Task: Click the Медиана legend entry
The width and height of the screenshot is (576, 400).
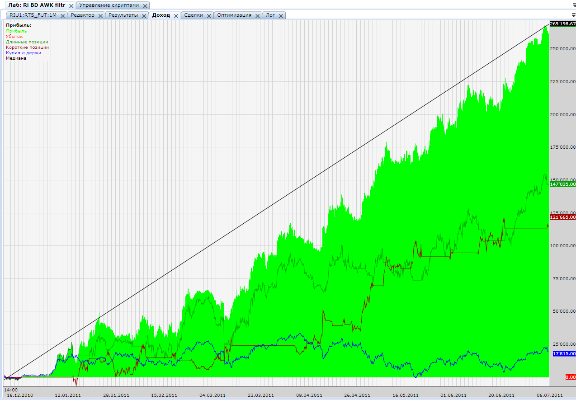Action: pos(16,58)
